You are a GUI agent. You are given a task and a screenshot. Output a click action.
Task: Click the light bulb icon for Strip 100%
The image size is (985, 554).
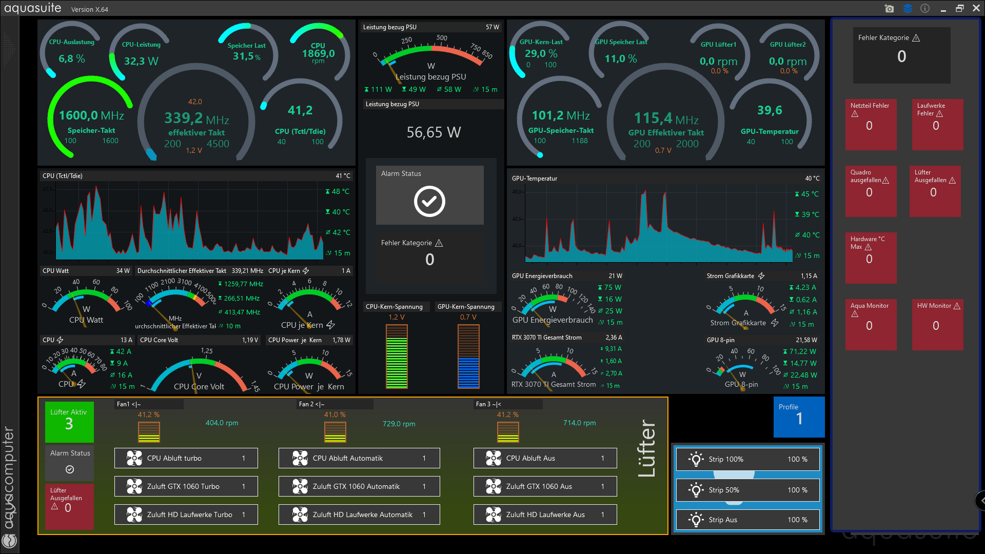tap(696, 459)
